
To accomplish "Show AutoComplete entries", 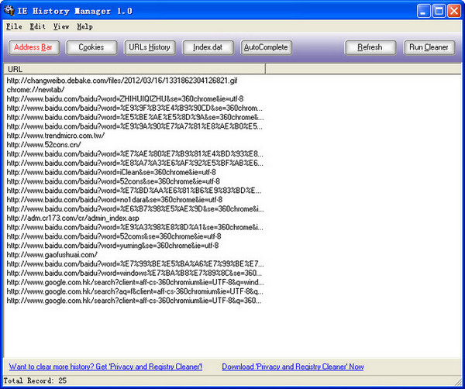I will [266, 47].
